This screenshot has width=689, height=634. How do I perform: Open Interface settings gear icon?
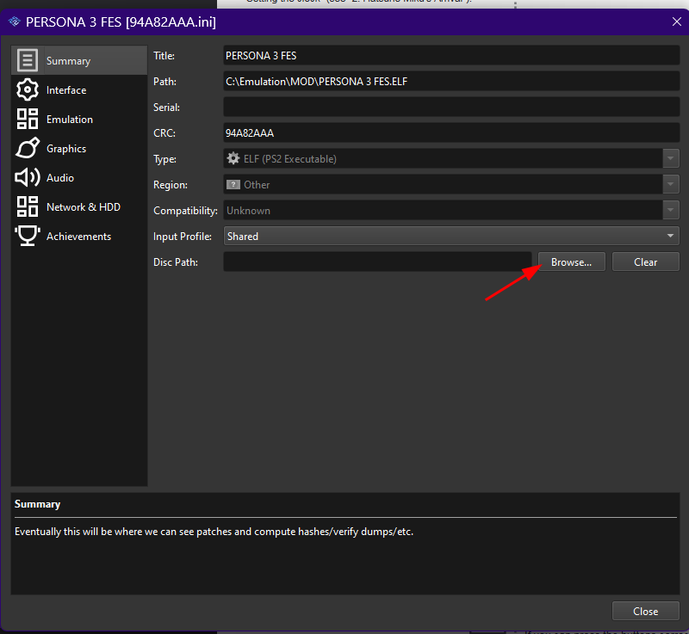click(28, 90)
